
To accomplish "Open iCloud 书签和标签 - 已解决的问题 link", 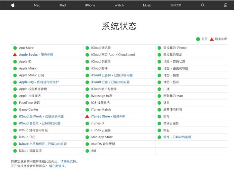I will coord(43,144).
